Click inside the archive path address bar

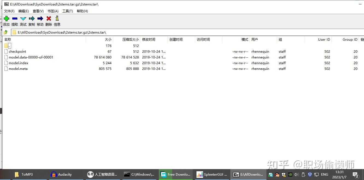(109, 32)
